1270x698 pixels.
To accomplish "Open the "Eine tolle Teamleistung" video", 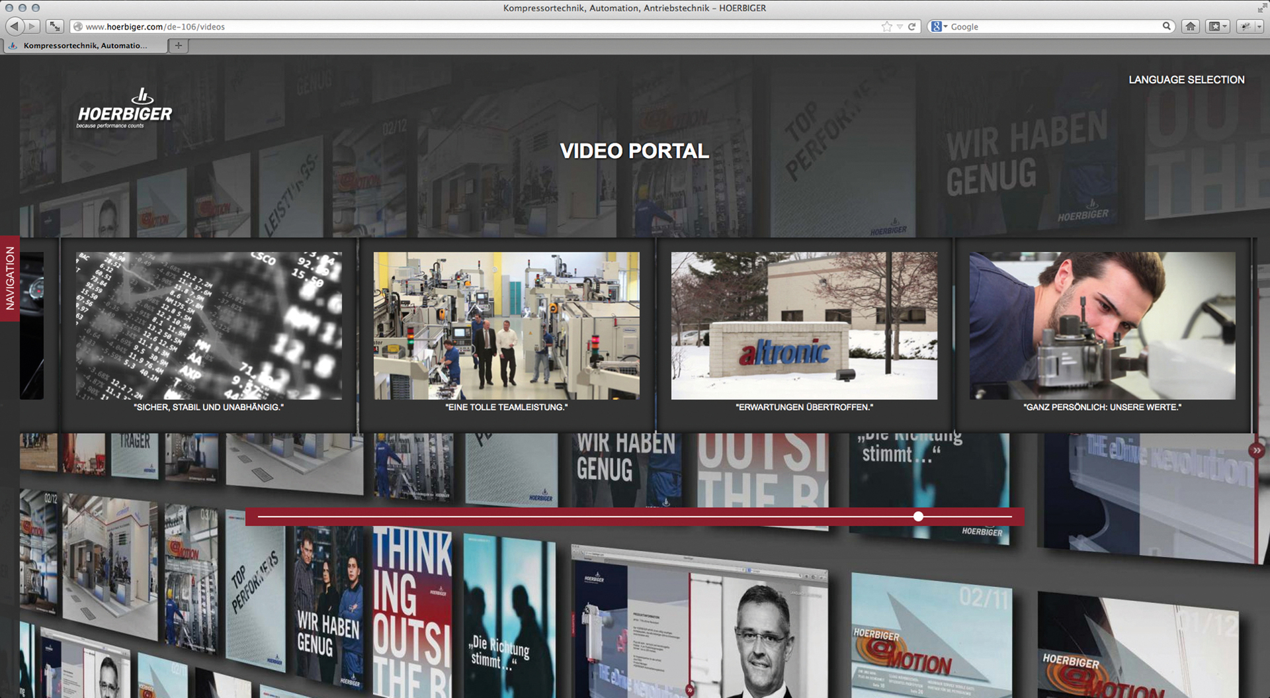I will click(x=506, y=326).
